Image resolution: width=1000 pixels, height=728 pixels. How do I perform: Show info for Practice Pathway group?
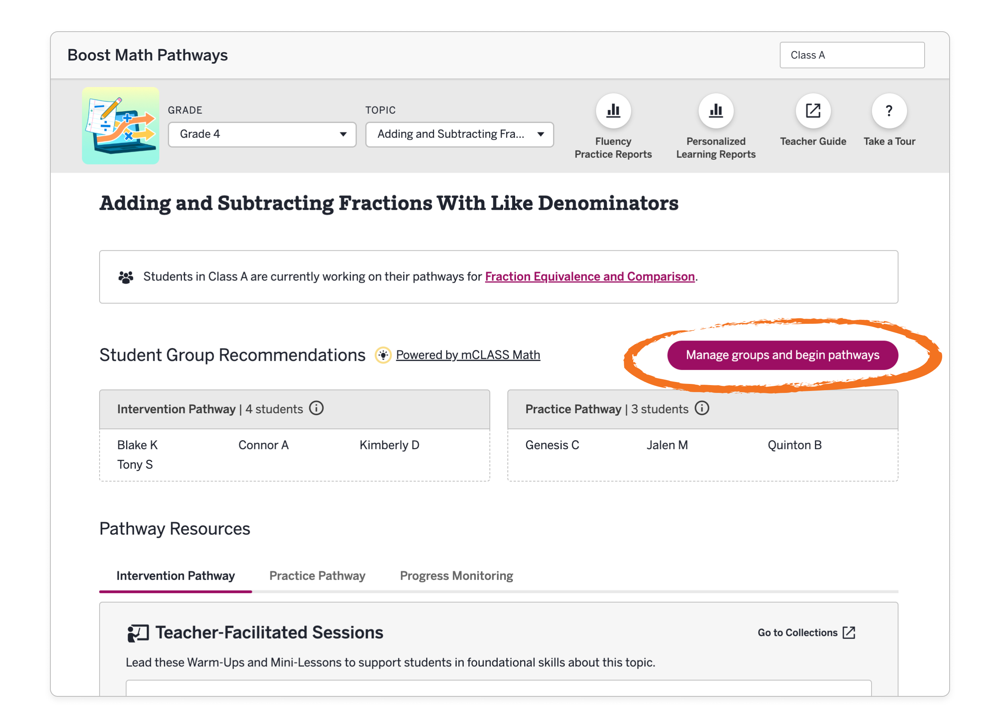[x=702, y=408]
